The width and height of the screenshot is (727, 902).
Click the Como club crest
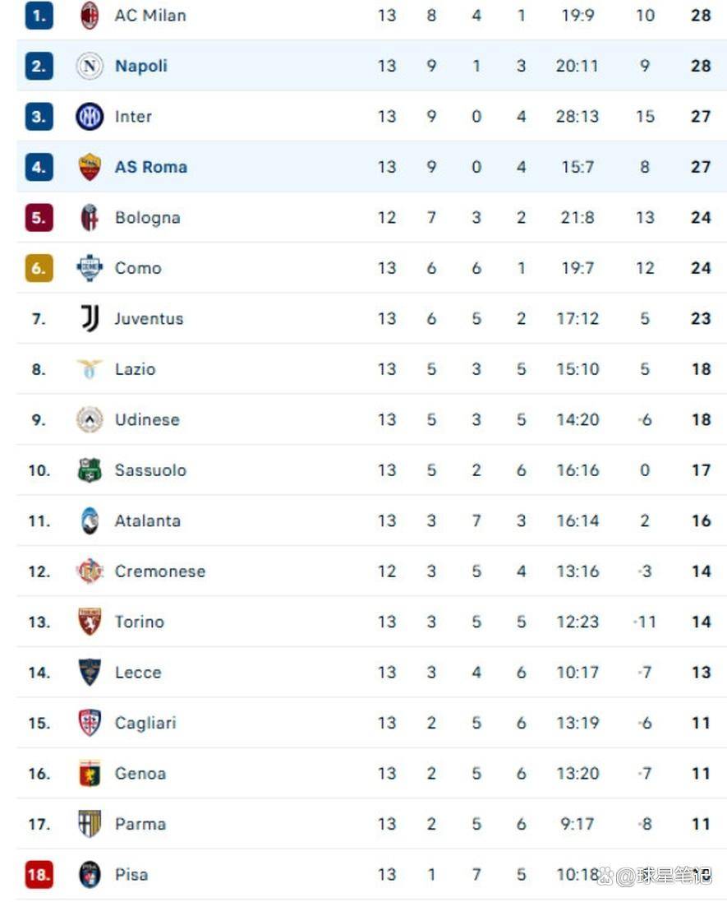click(x=90, y=268)
